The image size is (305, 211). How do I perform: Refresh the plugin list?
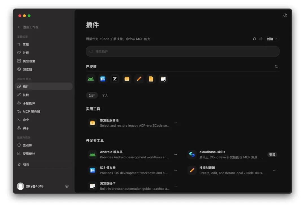254,39
